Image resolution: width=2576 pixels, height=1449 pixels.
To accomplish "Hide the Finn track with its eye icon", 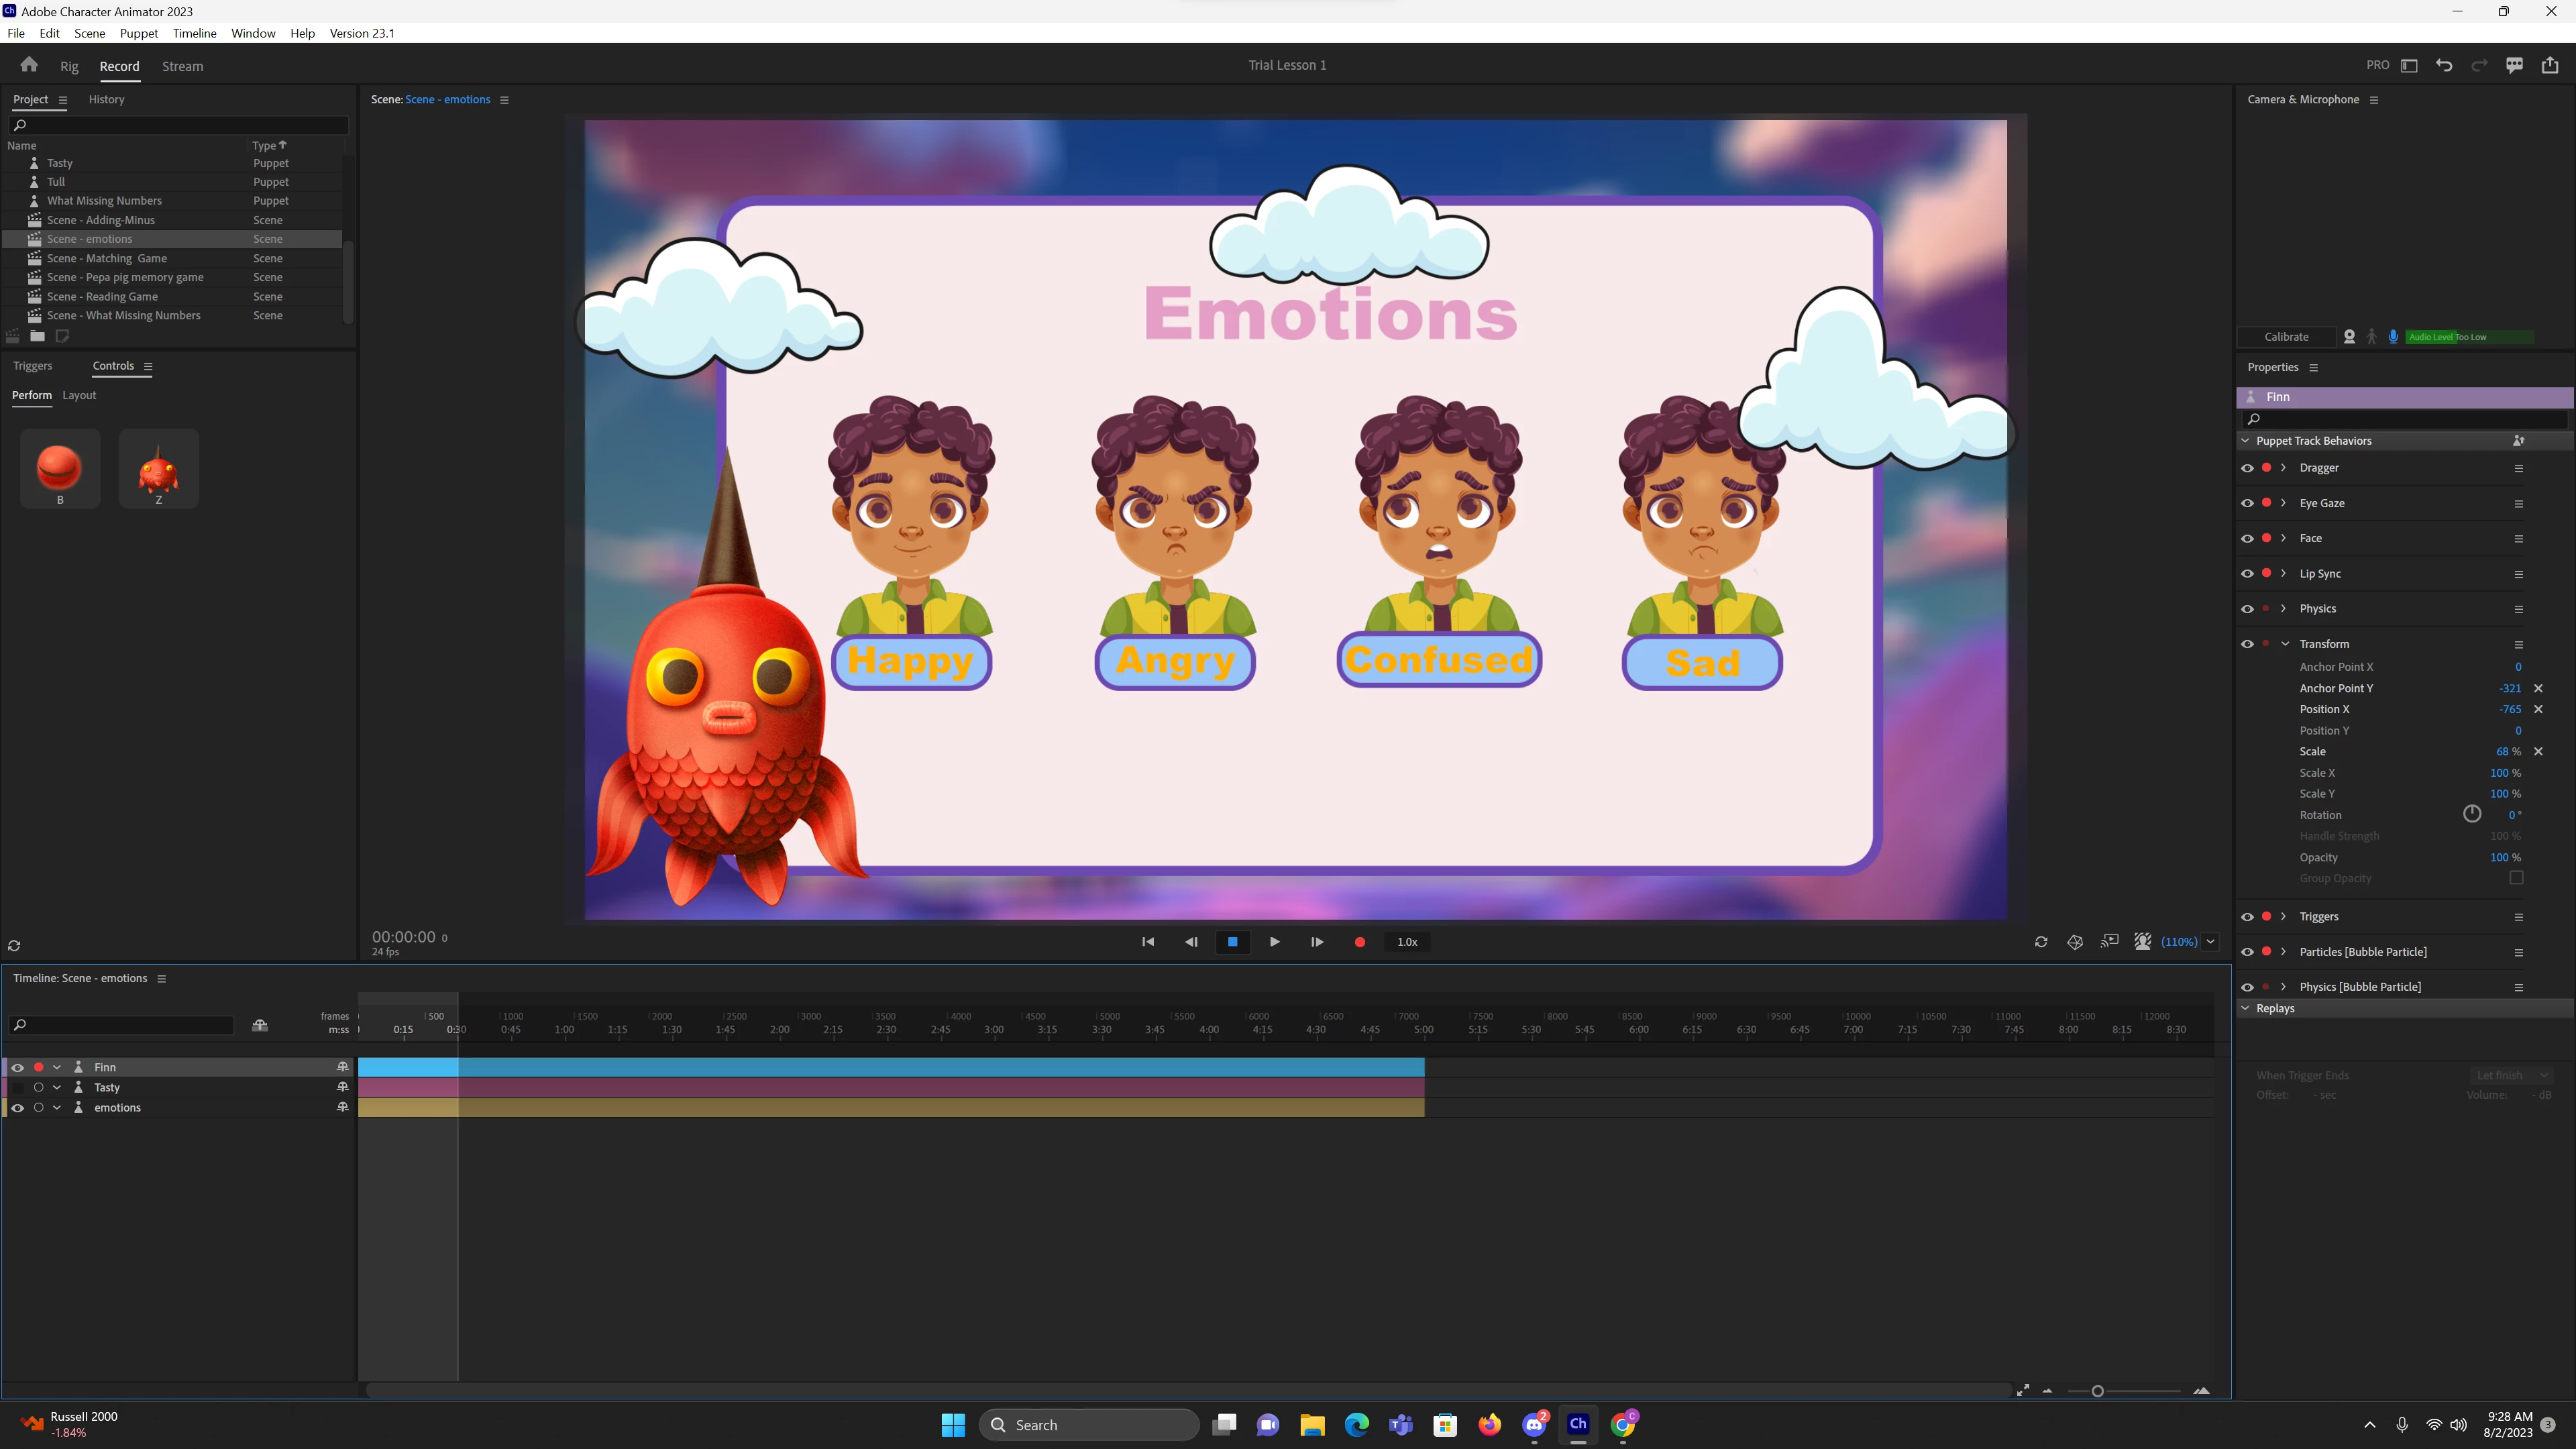I will [17, 1067].
